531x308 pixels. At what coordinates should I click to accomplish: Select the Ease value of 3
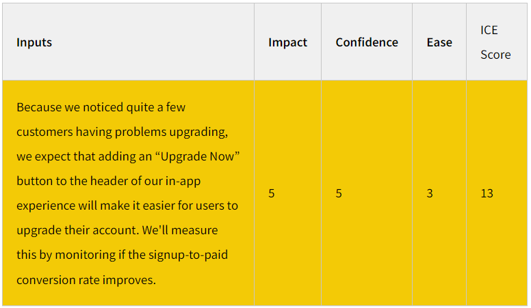coord(430,193)
